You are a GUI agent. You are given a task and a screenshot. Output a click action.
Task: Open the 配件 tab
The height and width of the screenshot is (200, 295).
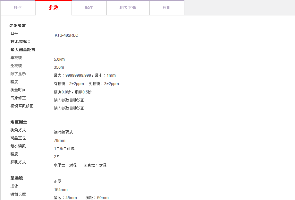[89, 8]
